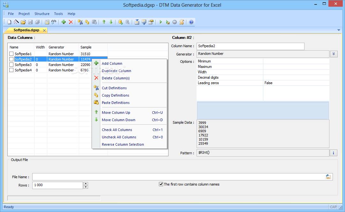Open the tab list dropdown arrow at right
The image size is (345, 212).
click(x=339, y=30)
